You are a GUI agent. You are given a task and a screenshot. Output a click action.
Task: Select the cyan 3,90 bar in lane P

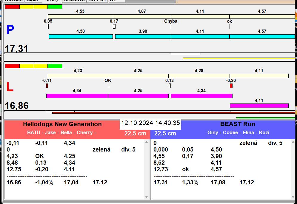[143, 36]
